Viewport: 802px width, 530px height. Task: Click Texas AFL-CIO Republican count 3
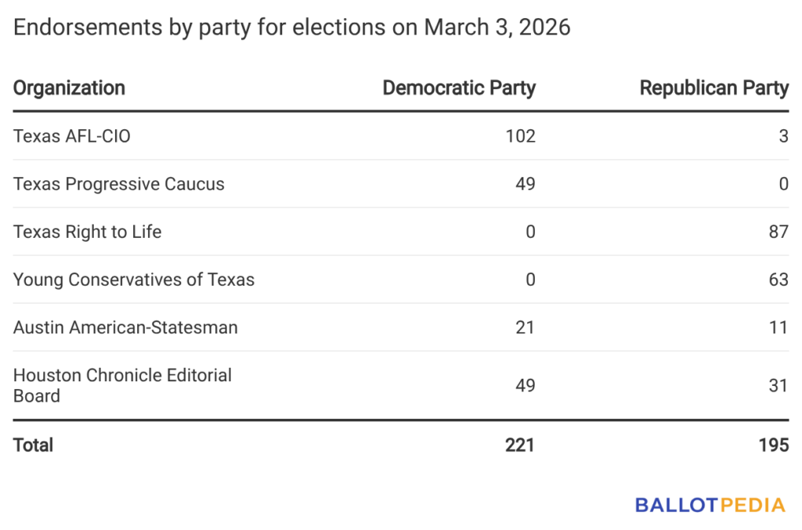click(783, 136)
